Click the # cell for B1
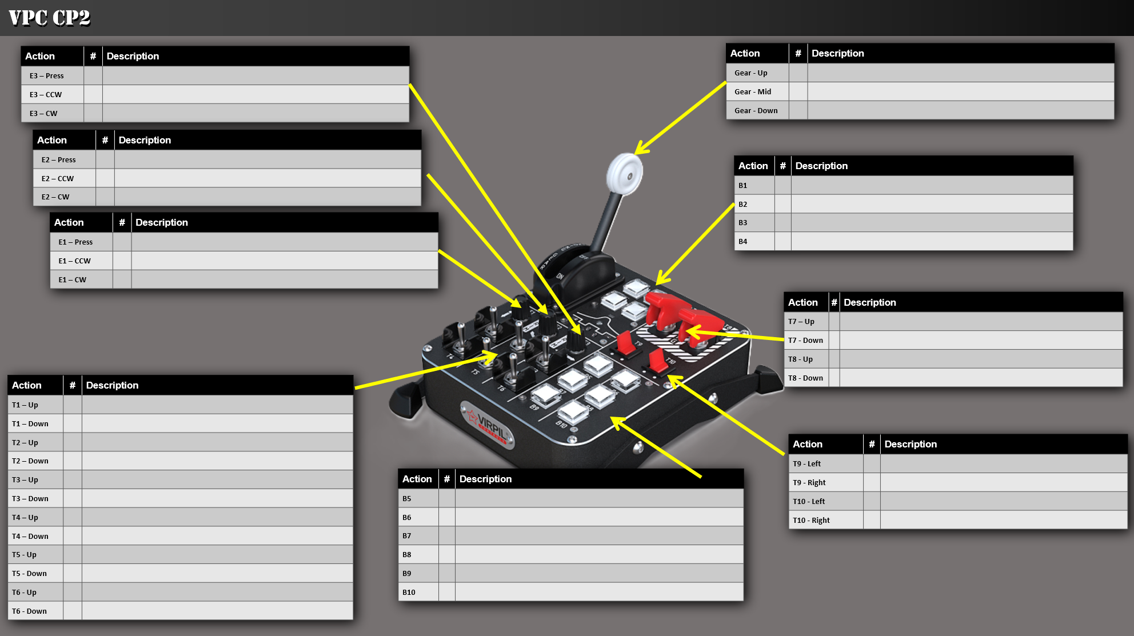Screen dimensions: 1134x636 (782, 185)
